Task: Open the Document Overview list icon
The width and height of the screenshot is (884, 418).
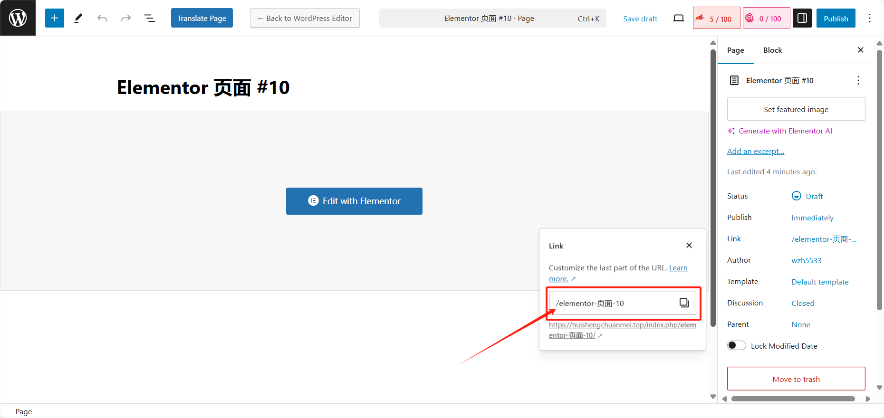Action: [x=150, y=18]
